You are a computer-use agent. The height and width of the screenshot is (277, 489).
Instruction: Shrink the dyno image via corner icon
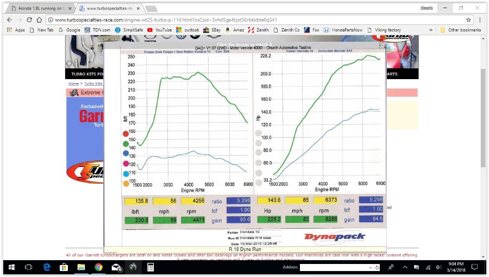tap(383, 45)
